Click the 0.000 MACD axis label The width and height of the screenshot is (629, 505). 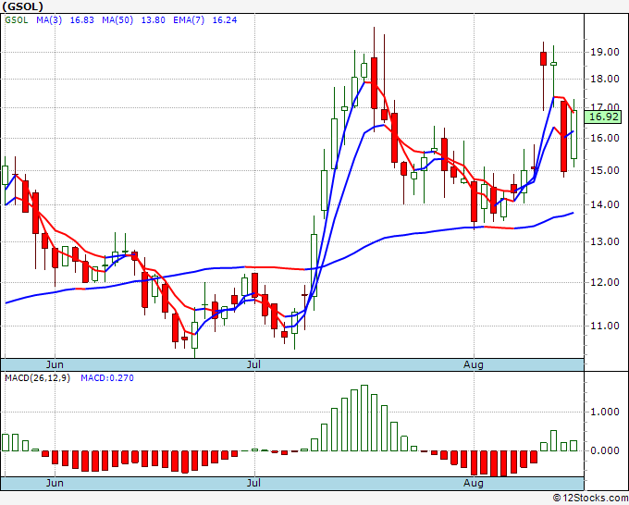point(604,450)
